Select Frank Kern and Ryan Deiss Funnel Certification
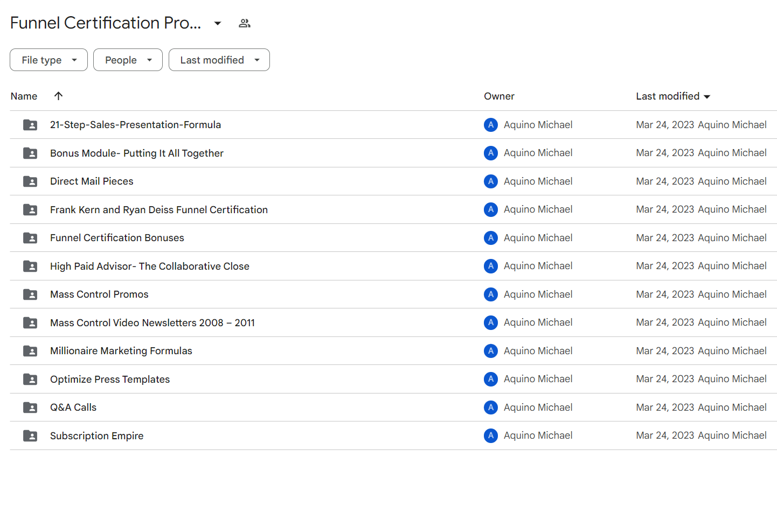Screen dimensions: 777x520 159,210
